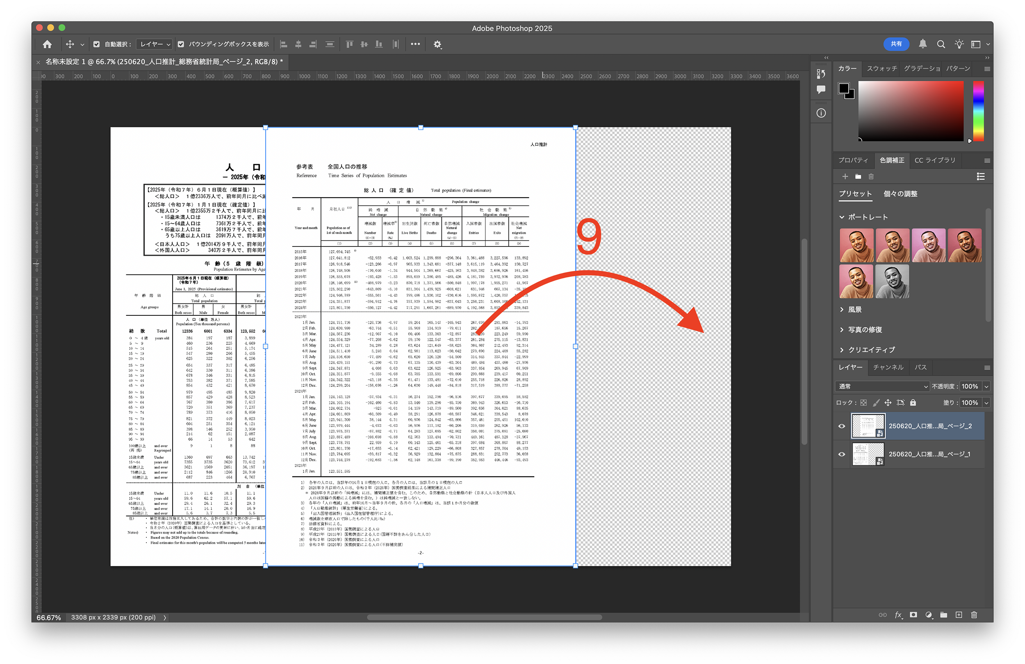Image resolution: width=1025 pixels, height=664 pixels.
Task: Toggle lock position icon
Action: pos(888,403)
